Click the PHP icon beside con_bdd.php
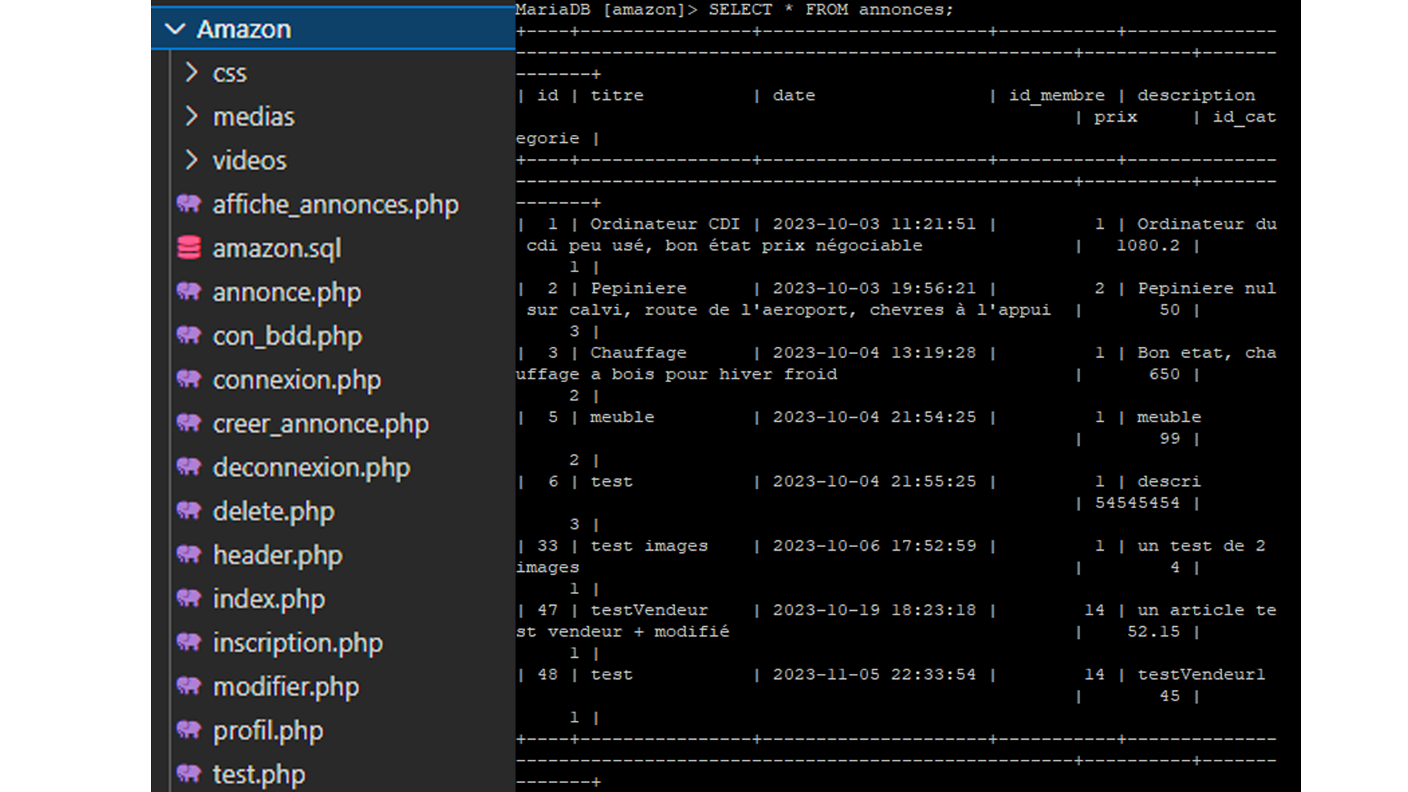 tap(189, 336)
